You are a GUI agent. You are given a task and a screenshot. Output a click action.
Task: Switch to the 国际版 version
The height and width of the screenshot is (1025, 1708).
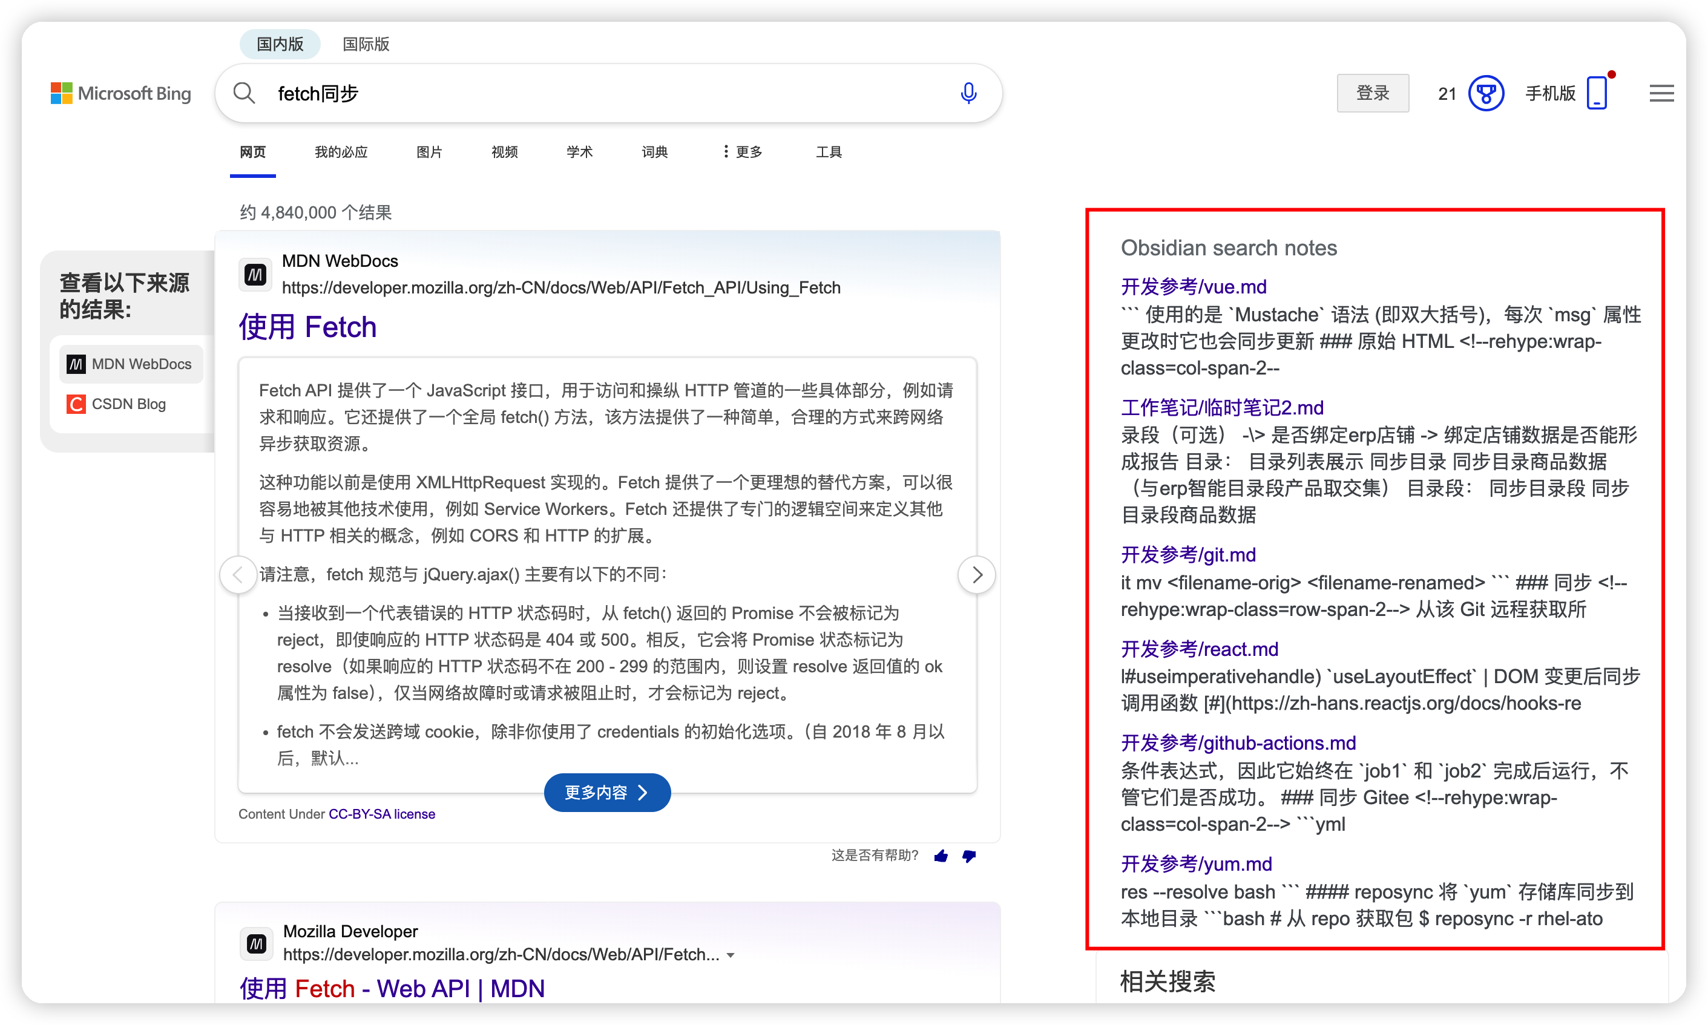pos(366,44)
